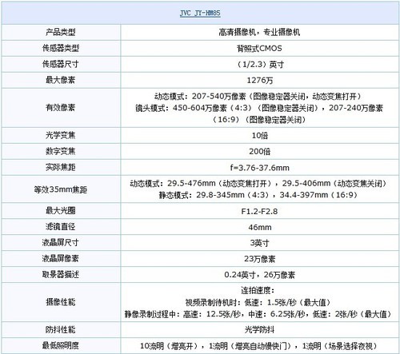Click the 静态模式：29.8-345mm line
400x354 pixels.
coord(259,195)
